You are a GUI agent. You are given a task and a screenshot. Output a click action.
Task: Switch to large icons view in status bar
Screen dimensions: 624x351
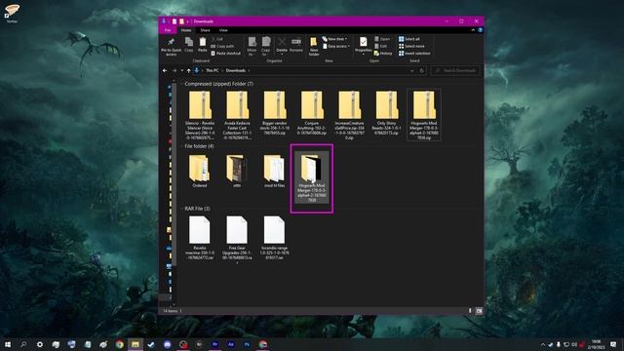coord(479,311)
